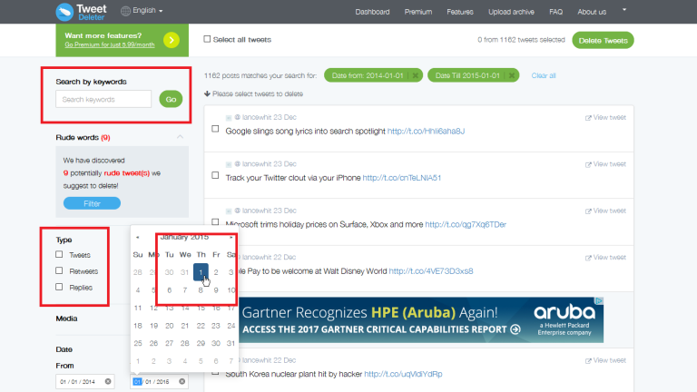
Task: Remove the Date from 2014-01-01 filter
Action: [415, 75]
